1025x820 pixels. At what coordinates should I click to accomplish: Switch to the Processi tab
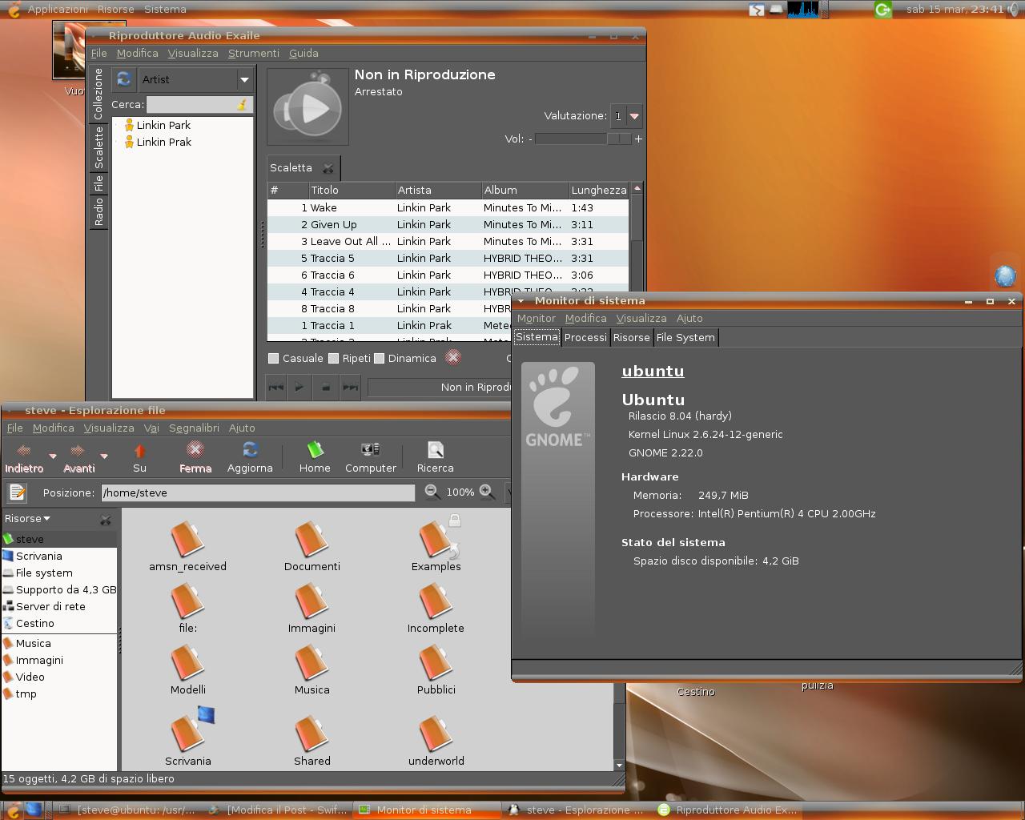coord(585,338)
